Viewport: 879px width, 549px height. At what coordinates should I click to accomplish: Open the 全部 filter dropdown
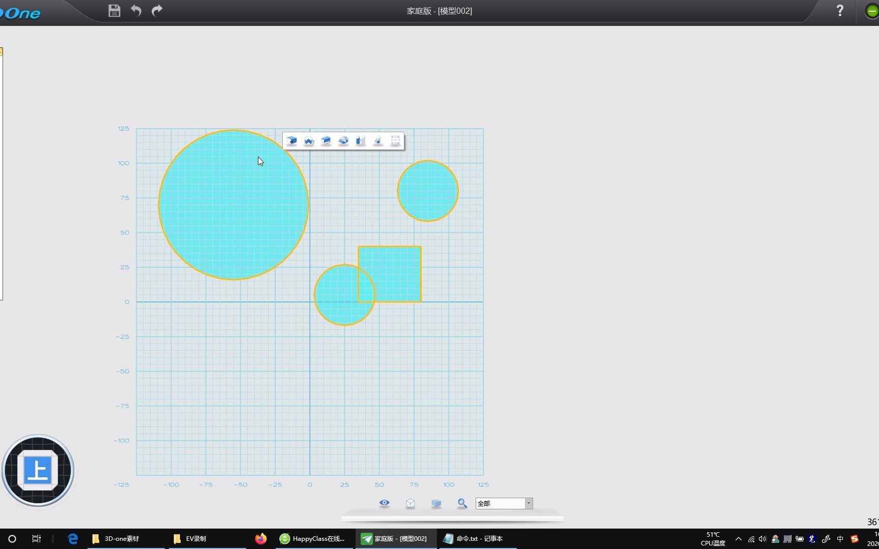(504, 503)
